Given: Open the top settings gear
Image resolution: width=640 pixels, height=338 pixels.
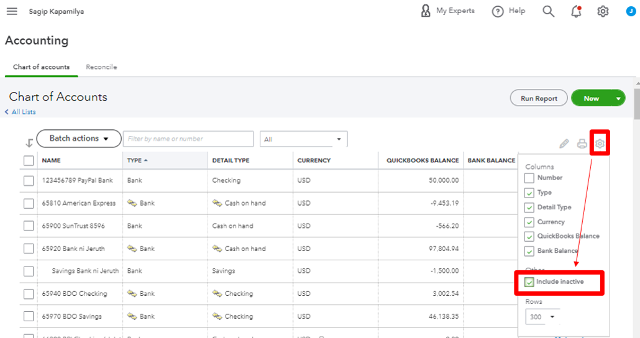Looking at the screenshot, I should [x=603, y=11].
